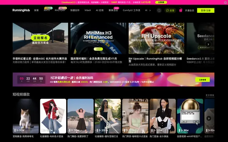This screenshot has width=228, height=142.
Task: Play the maid outfit change video
Action: click(154, 130)
